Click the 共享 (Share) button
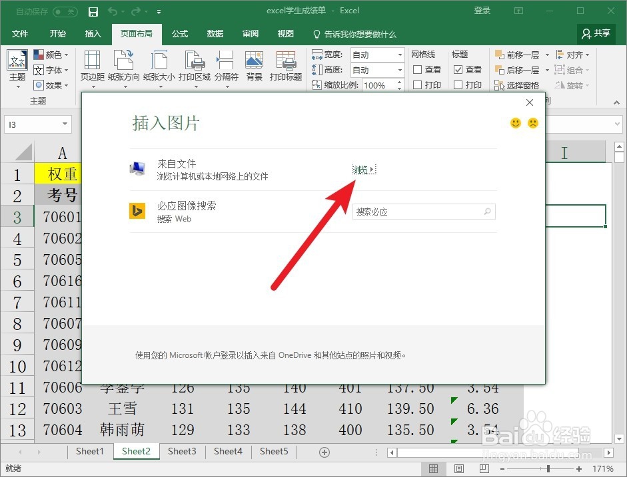This screenshot has width=627, height=477. (595, 33)
